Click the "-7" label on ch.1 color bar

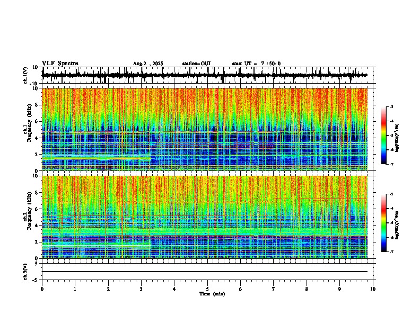[x=391, y=164]
